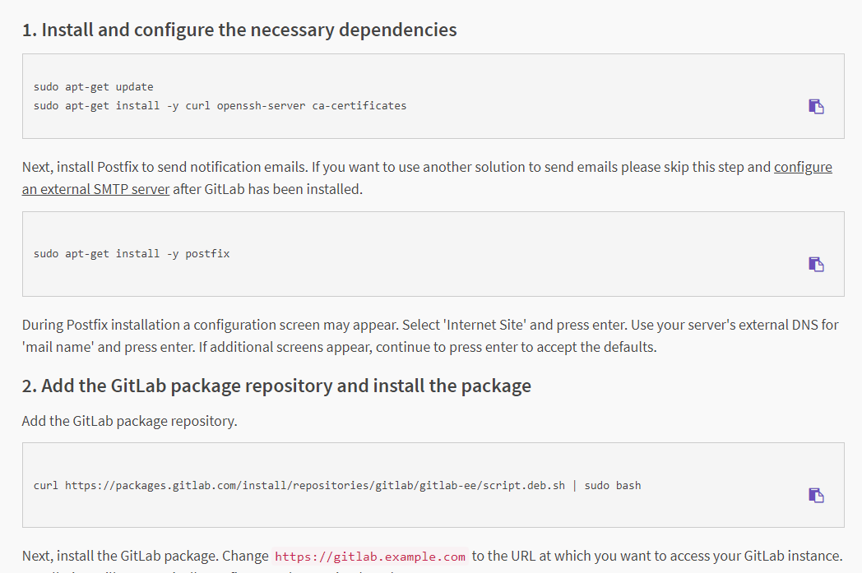Screen dimensions: 862x573
Task: Click the 'mail name' sentence about pressing enter
Action: [109, 347]
